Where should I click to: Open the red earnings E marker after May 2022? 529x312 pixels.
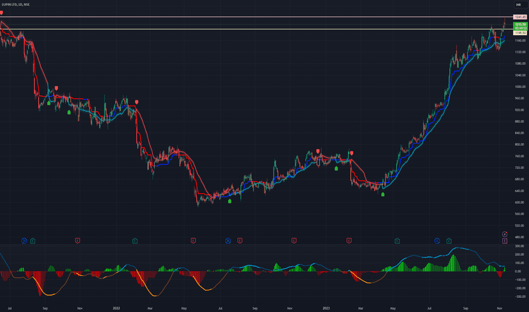194,241
